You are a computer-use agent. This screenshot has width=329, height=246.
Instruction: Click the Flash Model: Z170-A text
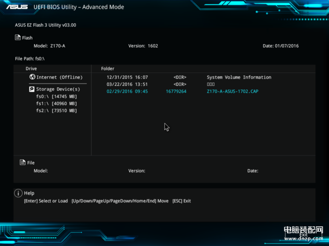[x=49, y=46]
